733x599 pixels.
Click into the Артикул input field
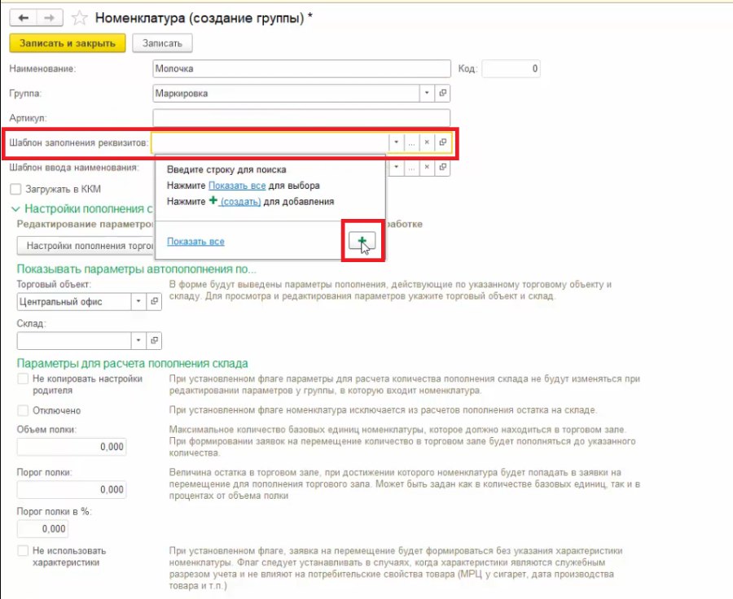(x=301, y=118)
